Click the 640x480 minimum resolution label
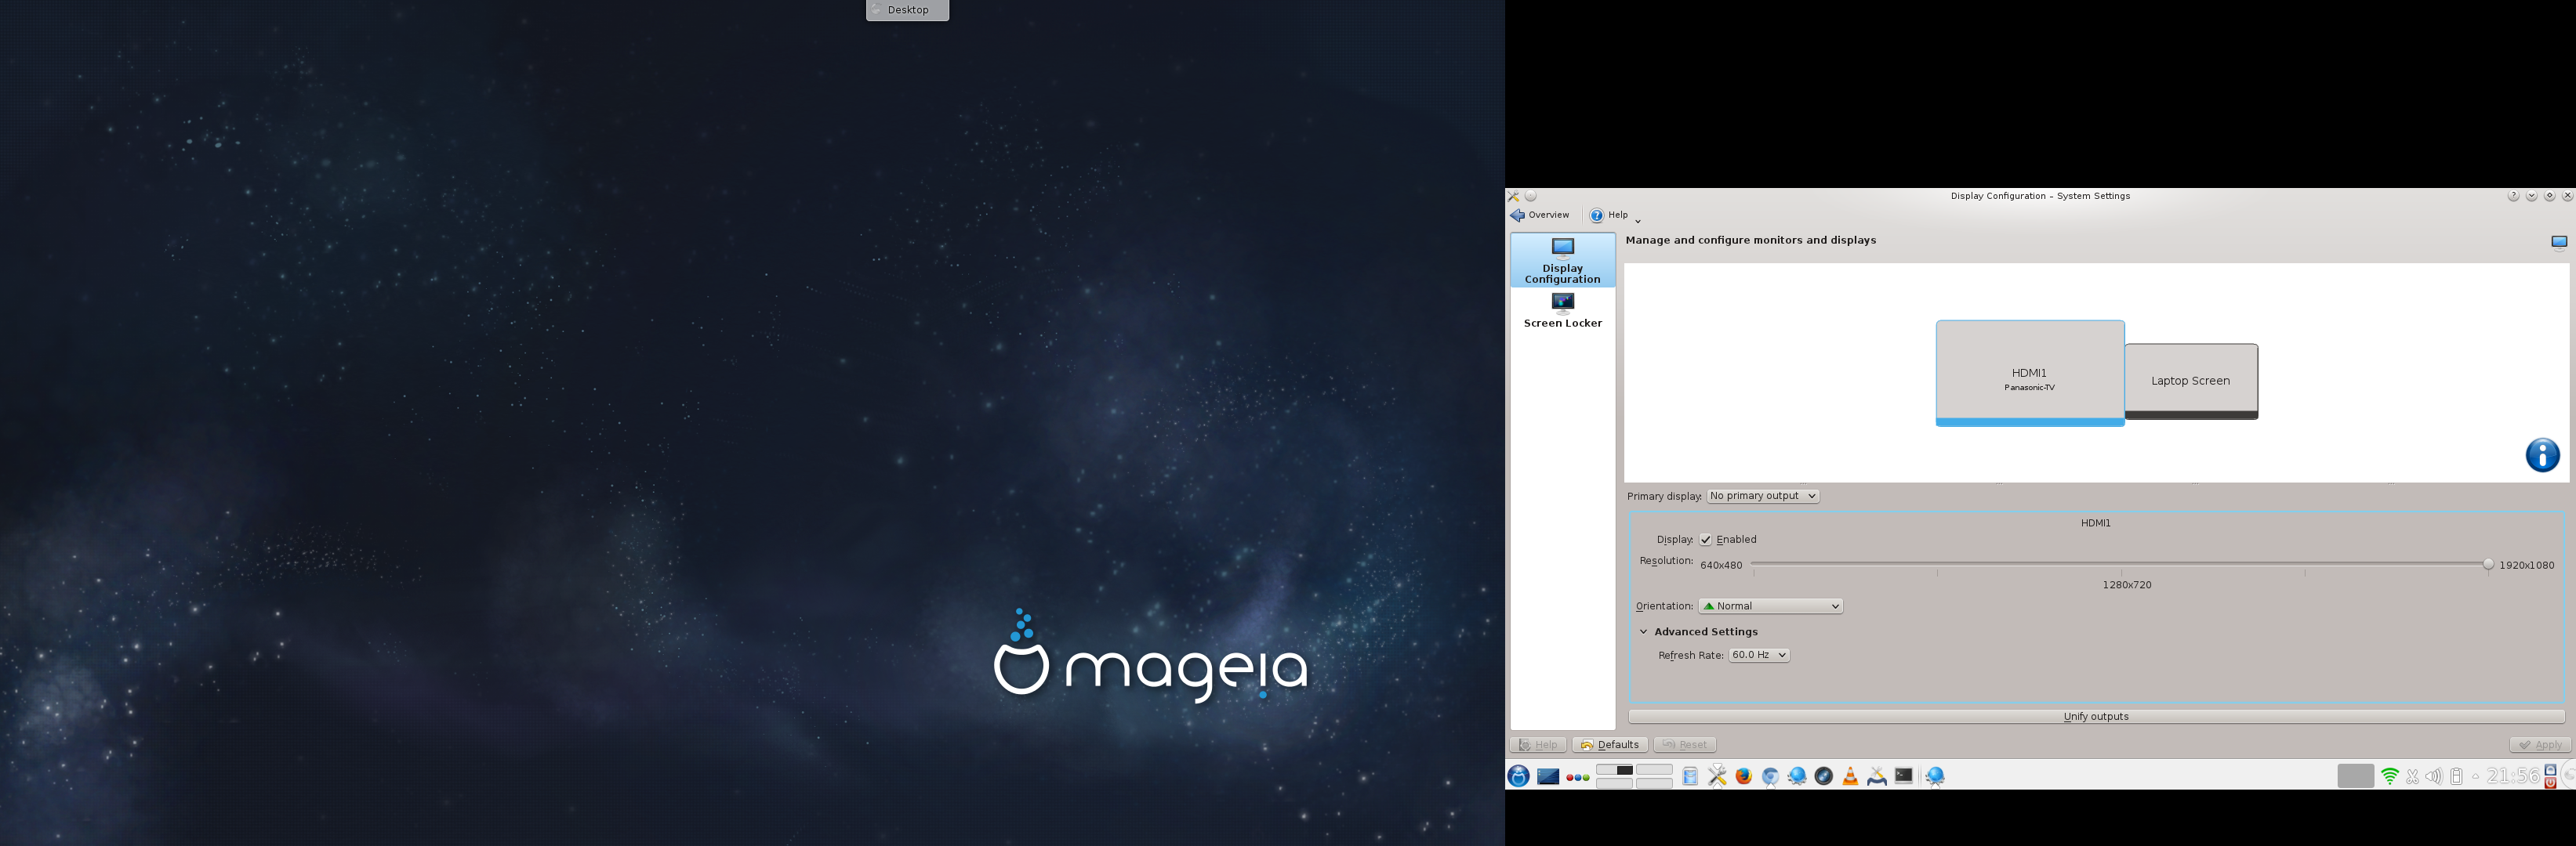Viewport: 2576px width, 846px height. [x=1721, y=566]
